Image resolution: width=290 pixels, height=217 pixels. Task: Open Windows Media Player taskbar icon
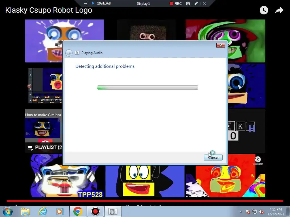point(59,211)
